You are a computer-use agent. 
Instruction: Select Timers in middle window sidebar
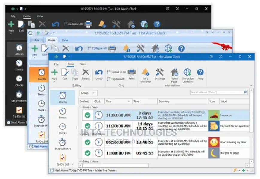[42, 90]
